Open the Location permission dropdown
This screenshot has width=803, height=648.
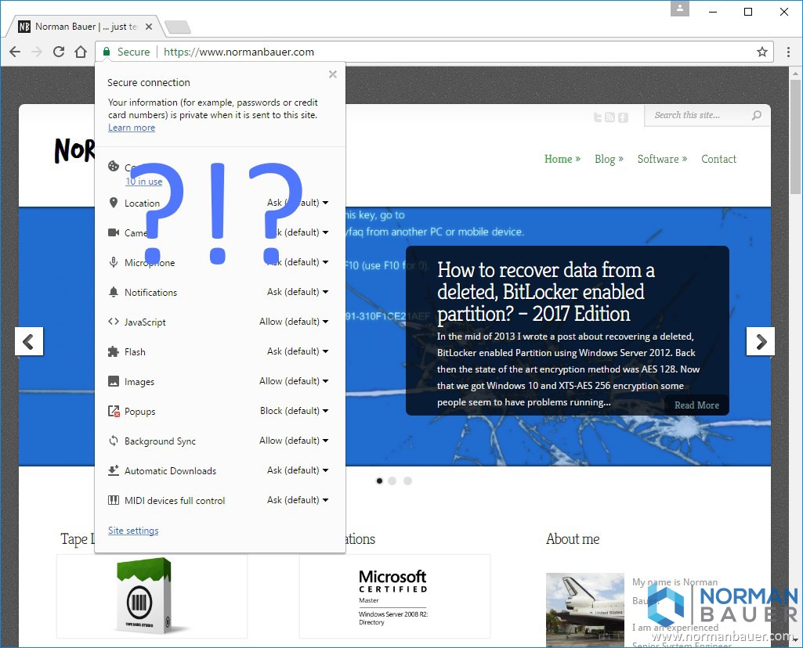click(x=298, y=203)
